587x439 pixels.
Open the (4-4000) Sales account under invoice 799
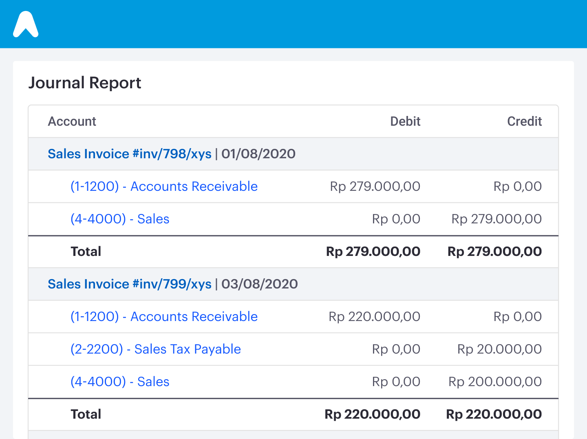click(x=120, y=382)
